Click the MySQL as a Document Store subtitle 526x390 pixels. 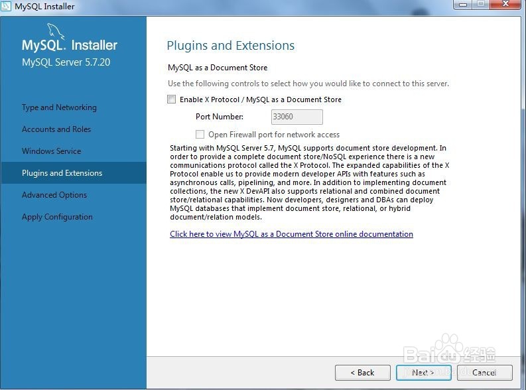click(x=218, y=68)
